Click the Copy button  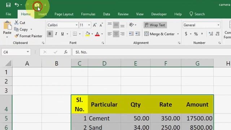point(21,29)
